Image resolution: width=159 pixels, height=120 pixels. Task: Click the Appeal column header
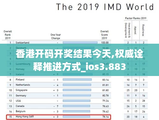(x=135, y=30)
